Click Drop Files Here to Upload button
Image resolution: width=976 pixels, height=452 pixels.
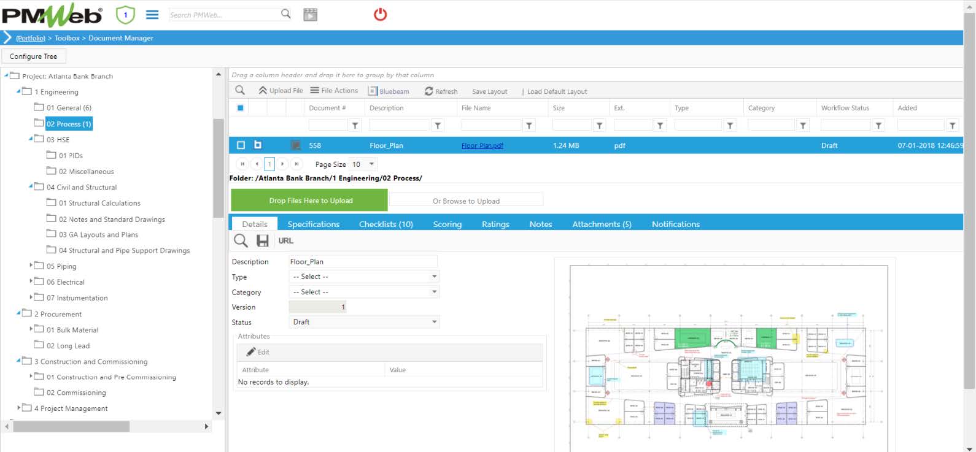pos(309,200)
